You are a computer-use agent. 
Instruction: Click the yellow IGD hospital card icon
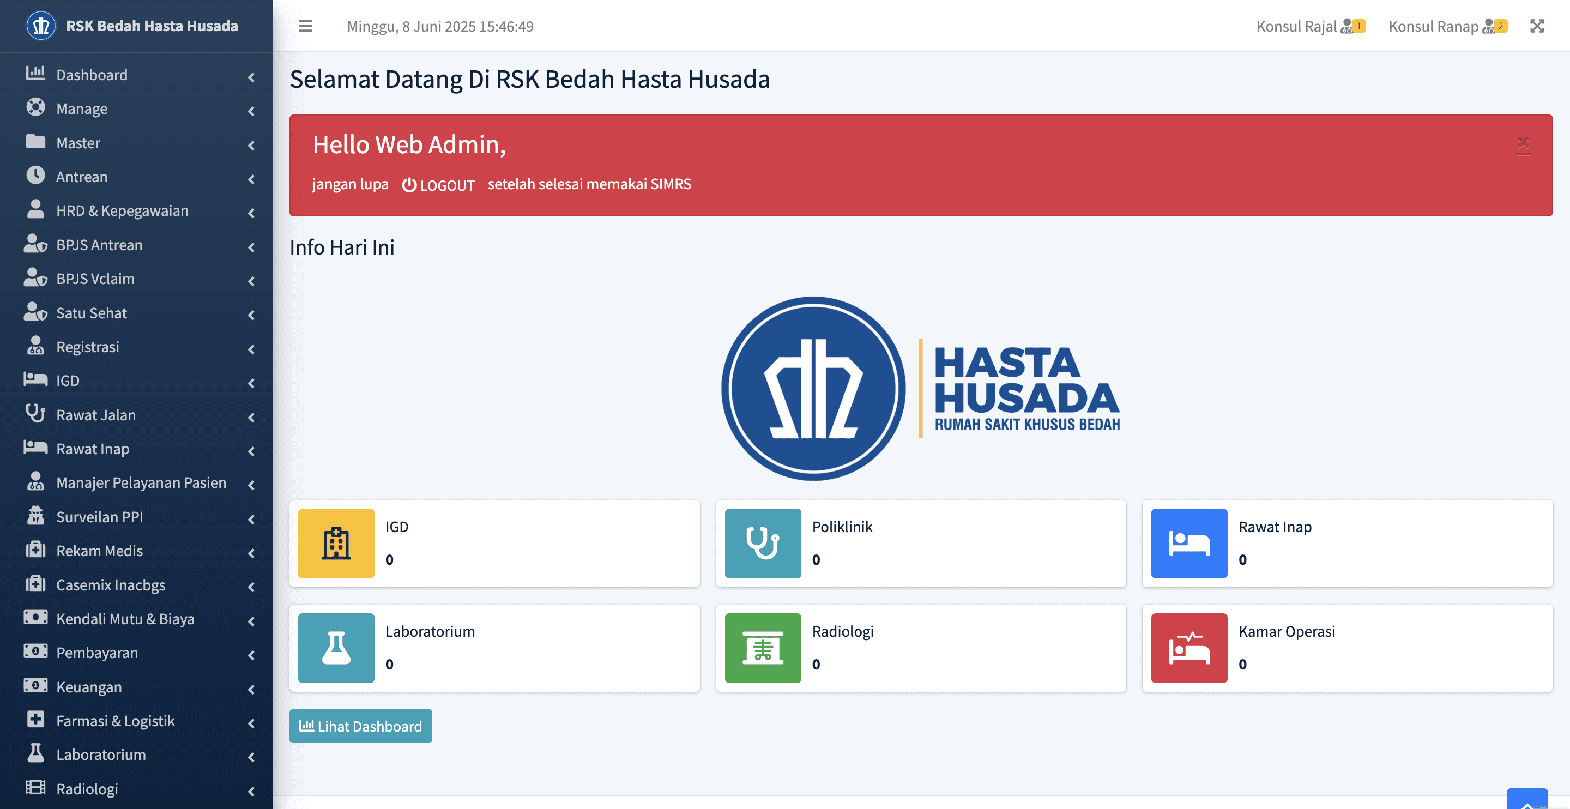[336, 543]
